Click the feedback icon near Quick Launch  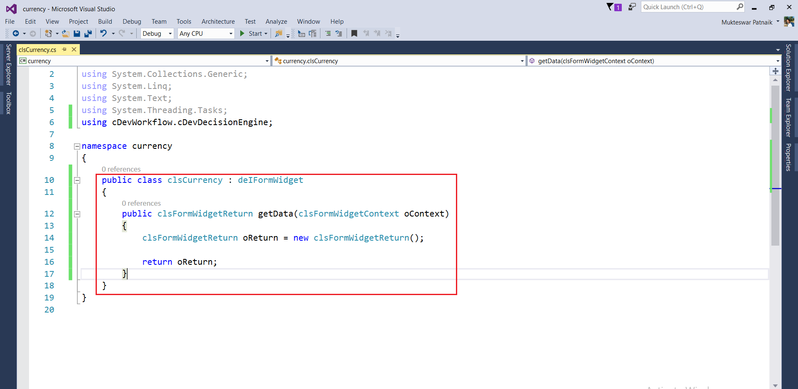pos(632,7)
